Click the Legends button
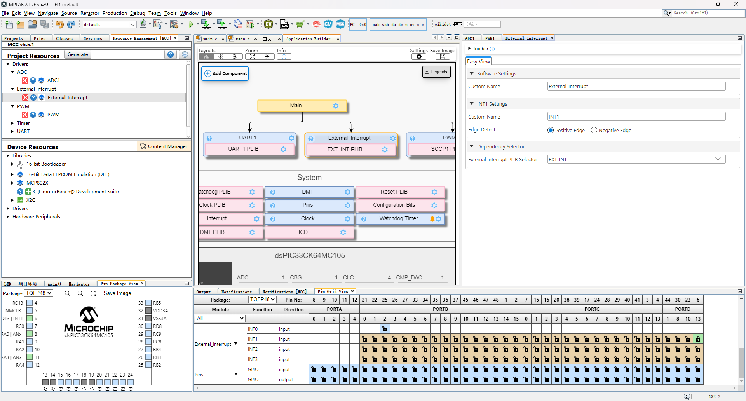 [x=436, y=72]
